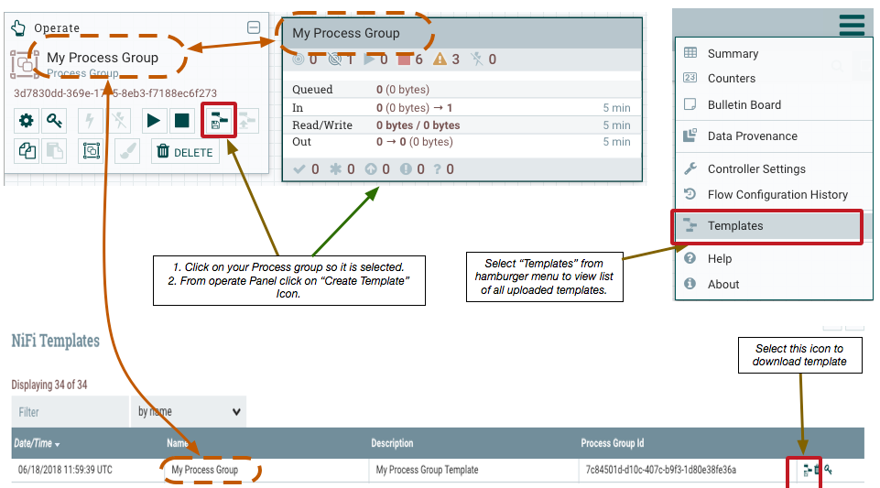
Task: Select the My Process Group title on canvas
Action: (346, 33)
